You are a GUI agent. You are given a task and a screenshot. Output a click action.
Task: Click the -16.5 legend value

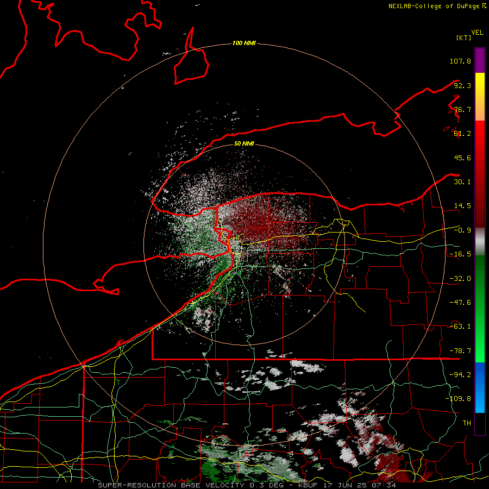[x=460, y=254]
